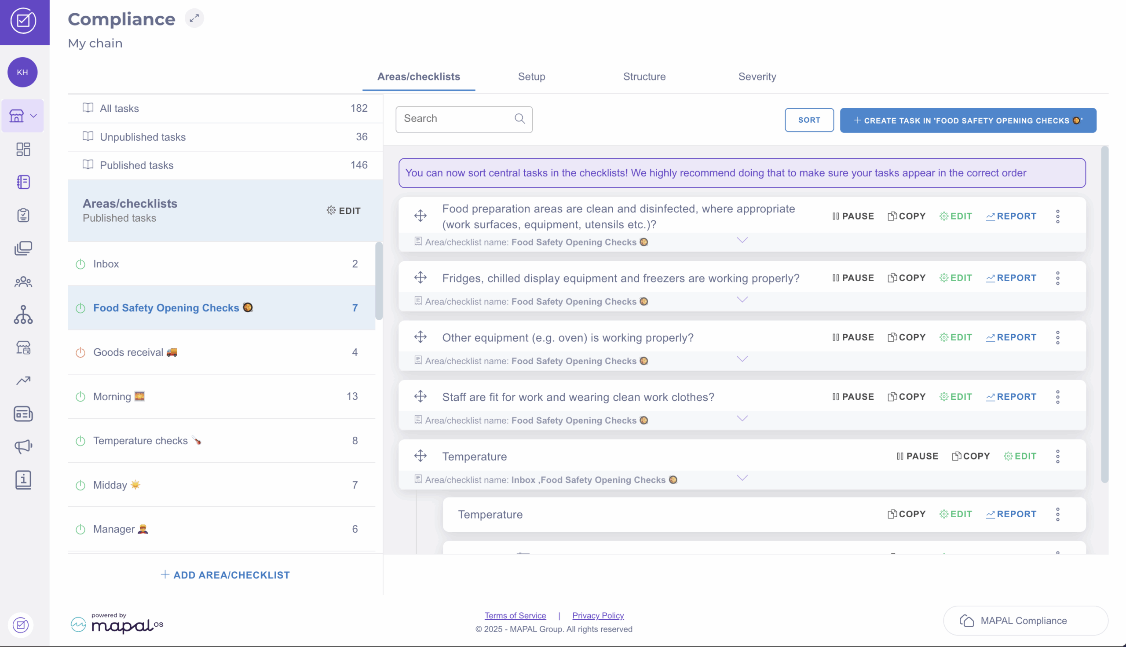Click ADD AREA/CHECKLIST
This screenshot has width=1126, height=647.
225,575
